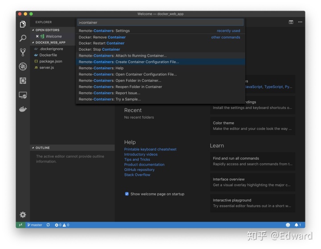Open Tips and Tricks link
321x249 pixels.
tap(137, 159)
